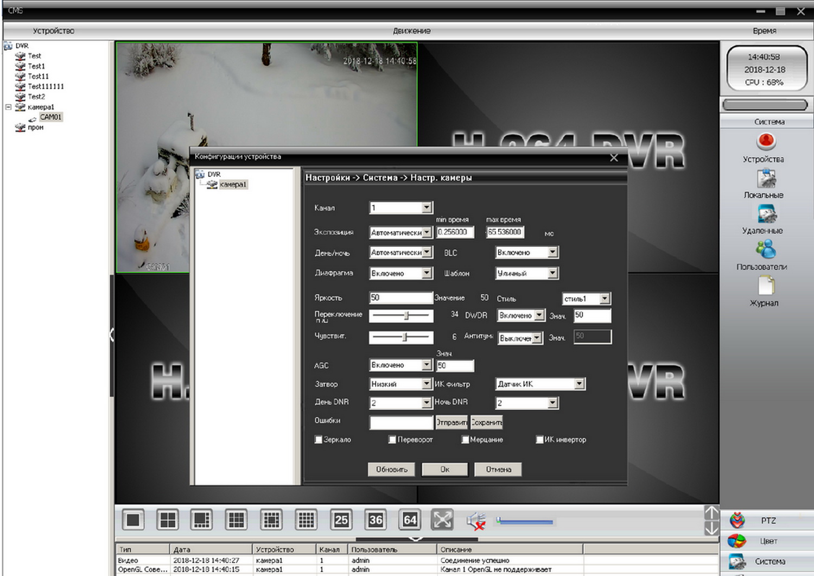Adjust the Чувствит. sensitivity slider
This screenshot has height=576, width=814.
click(405, 338)
